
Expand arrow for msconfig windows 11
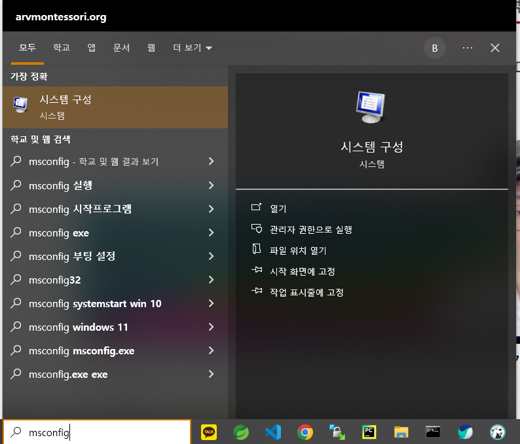tap(211, 327)
